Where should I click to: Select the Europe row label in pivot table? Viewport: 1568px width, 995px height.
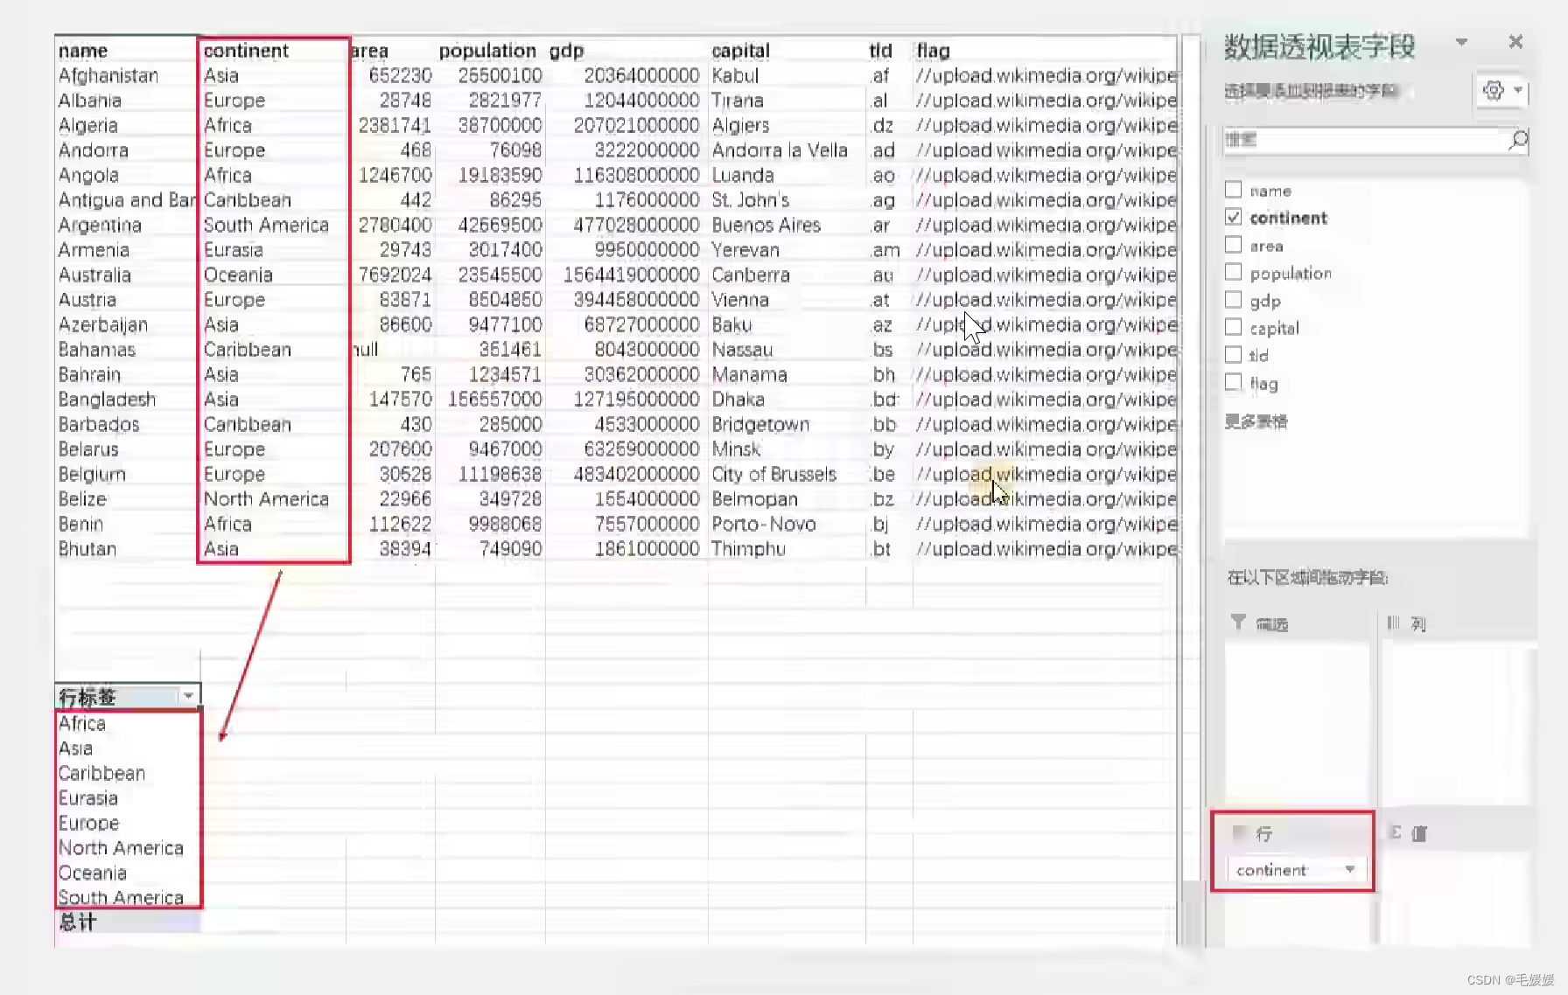coord(88,824)
